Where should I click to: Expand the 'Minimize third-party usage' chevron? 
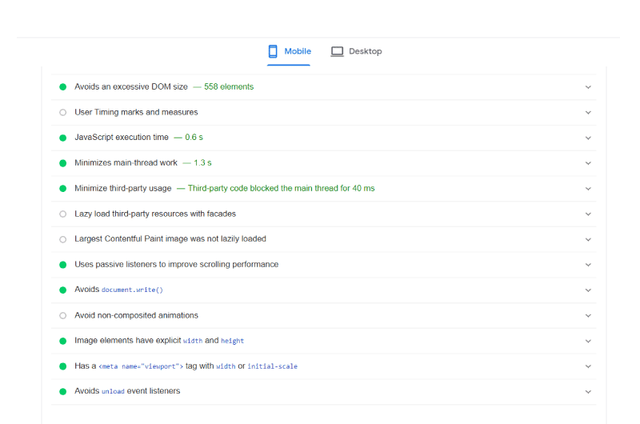(x=588, y=189)
